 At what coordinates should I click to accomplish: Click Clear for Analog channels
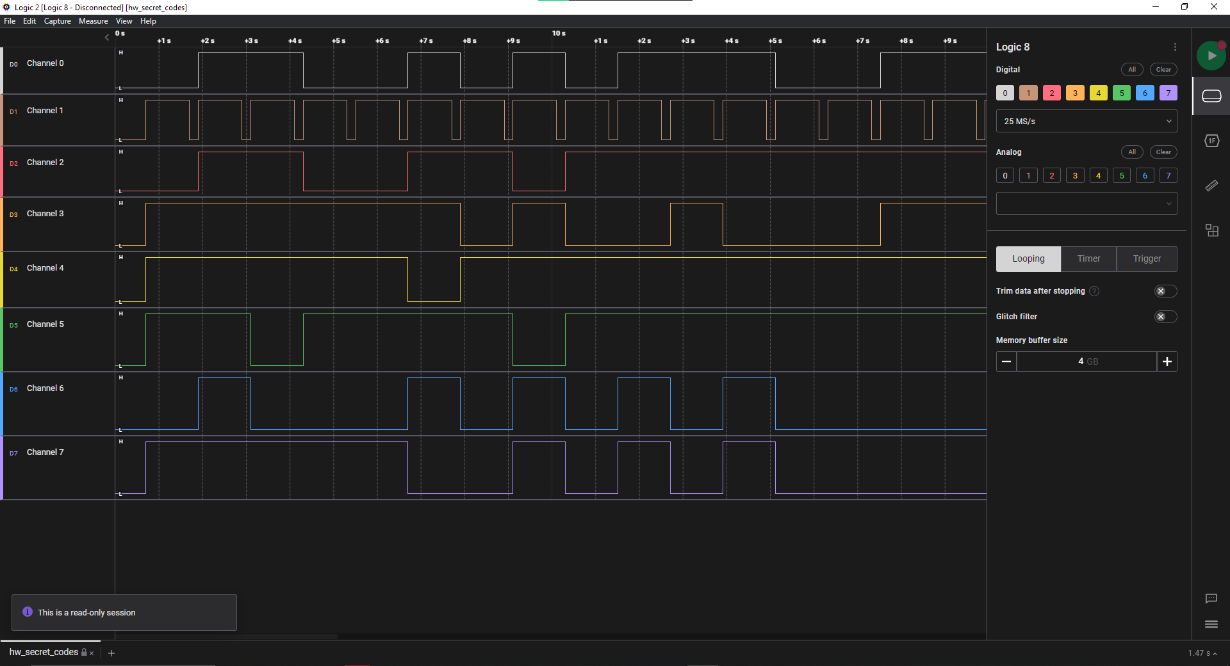[x=1163, y=152]
